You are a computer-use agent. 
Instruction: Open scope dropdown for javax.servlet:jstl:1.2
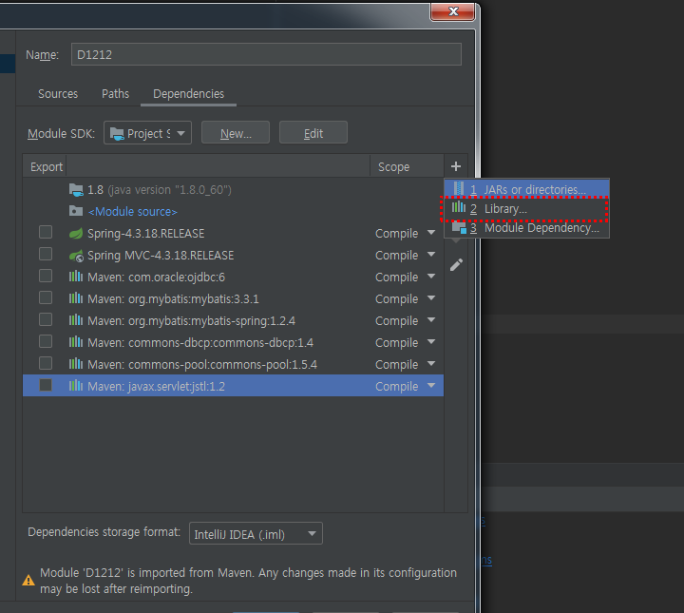(431, 386)
